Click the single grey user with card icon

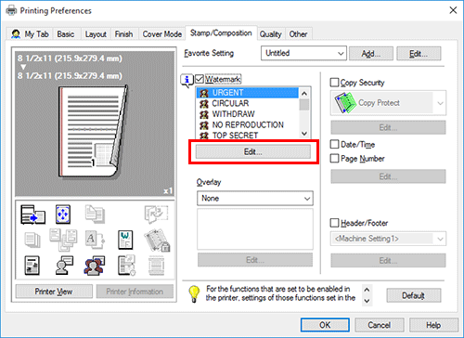64,266
